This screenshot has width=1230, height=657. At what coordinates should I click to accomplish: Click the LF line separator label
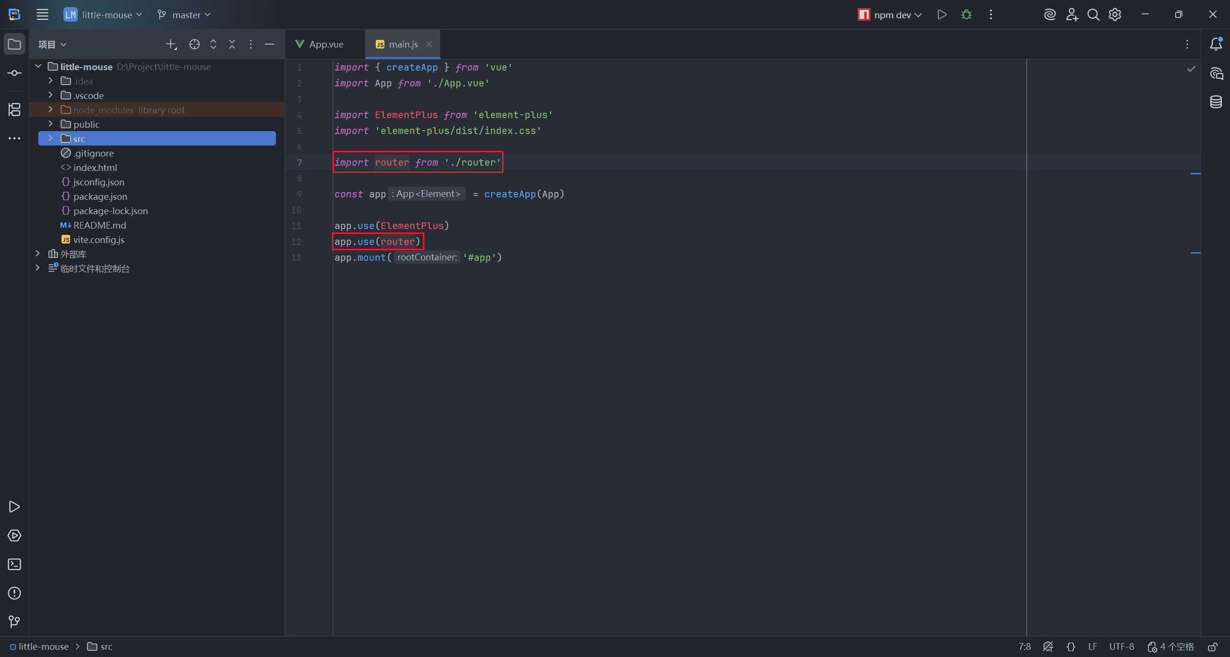1093,647
